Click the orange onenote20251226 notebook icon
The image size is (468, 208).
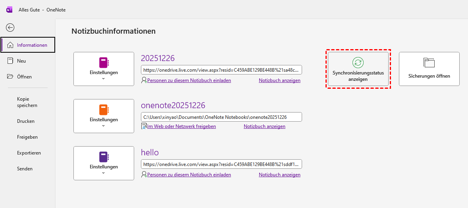(x=104, y=110)
